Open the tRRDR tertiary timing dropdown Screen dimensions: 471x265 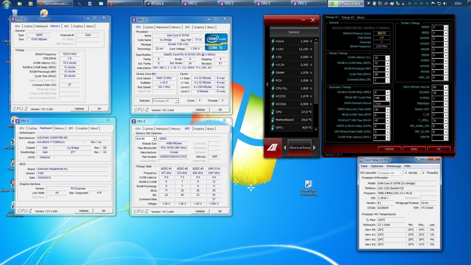[x=446, y=27]
